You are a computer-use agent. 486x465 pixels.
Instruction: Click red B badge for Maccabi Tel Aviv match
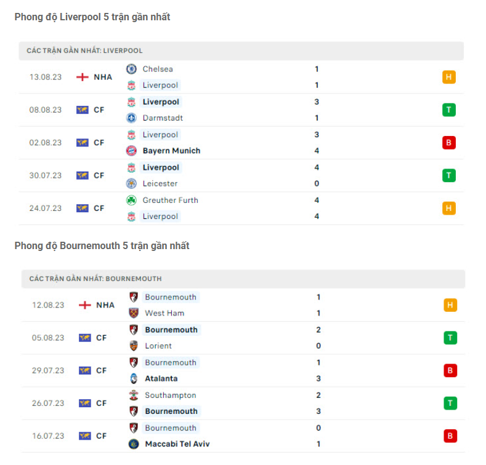tap(450, 436)
